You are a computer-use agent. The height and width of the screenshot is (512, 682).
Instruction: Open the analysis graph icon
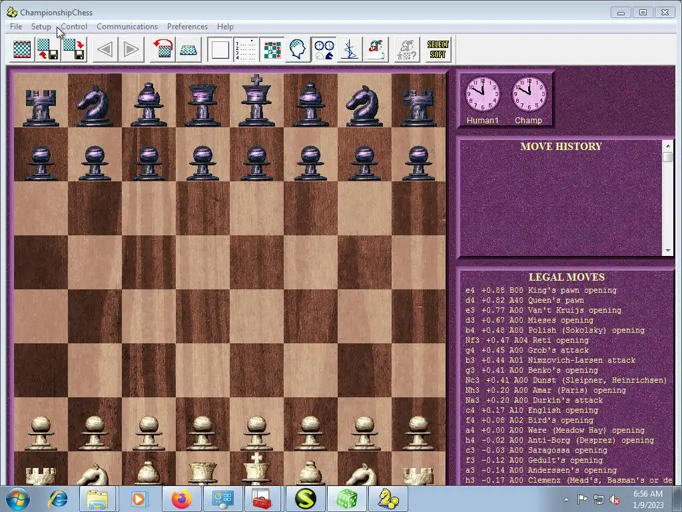(350, 49)
